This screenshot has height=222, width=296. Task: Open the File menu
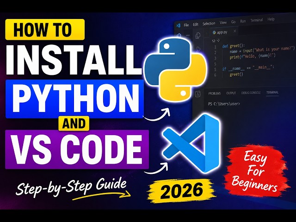pos(186,25)
